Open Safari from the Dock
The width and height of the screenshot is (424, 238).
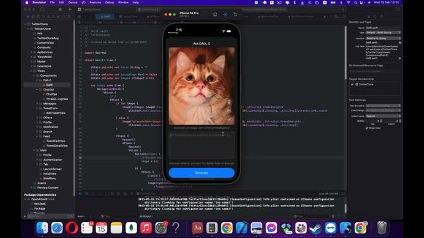pyautogui.click(x=57, y=227)
